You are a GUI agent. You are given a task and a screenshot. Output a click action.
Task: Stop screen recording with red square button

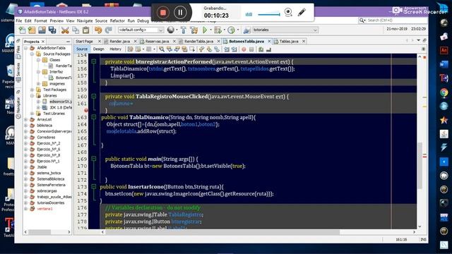click(163, 13)
